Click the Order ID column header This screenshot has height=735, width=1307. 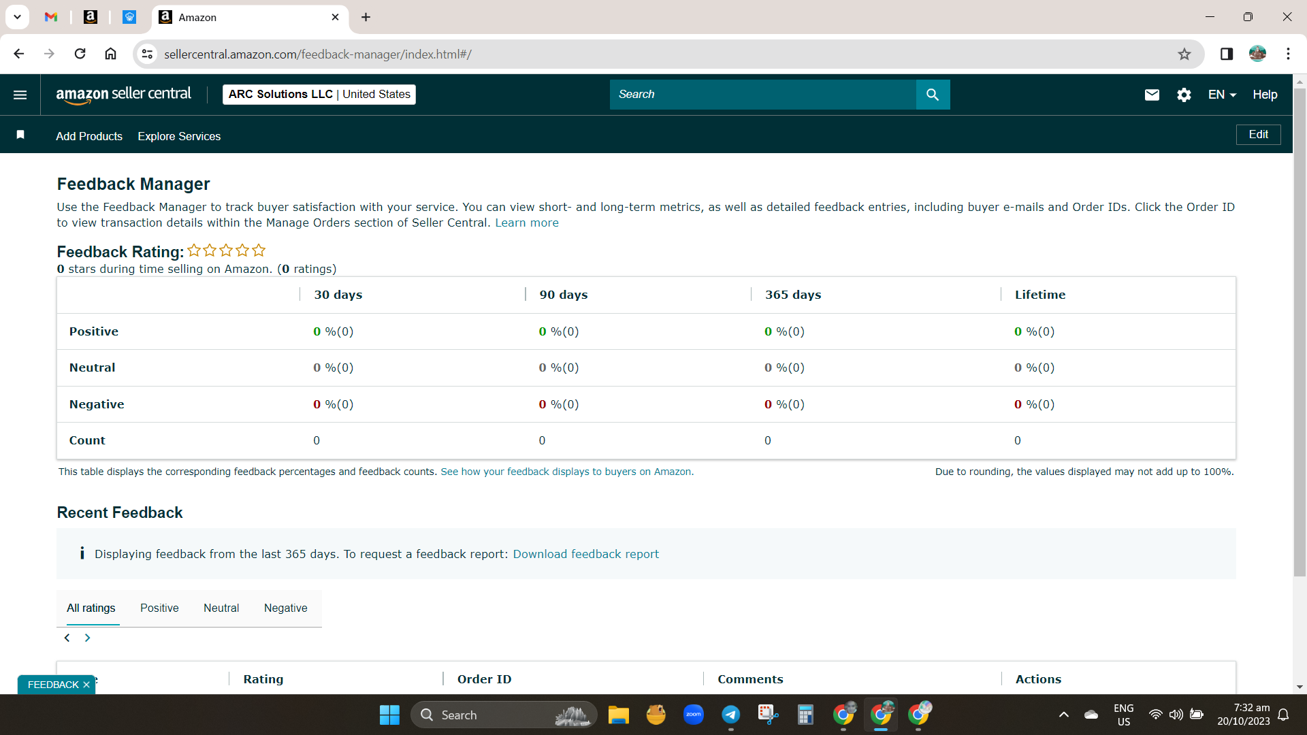pos(484,679)
